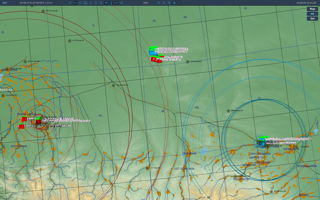
Task: Click the MAP label at top left
Action: point(4,3)
